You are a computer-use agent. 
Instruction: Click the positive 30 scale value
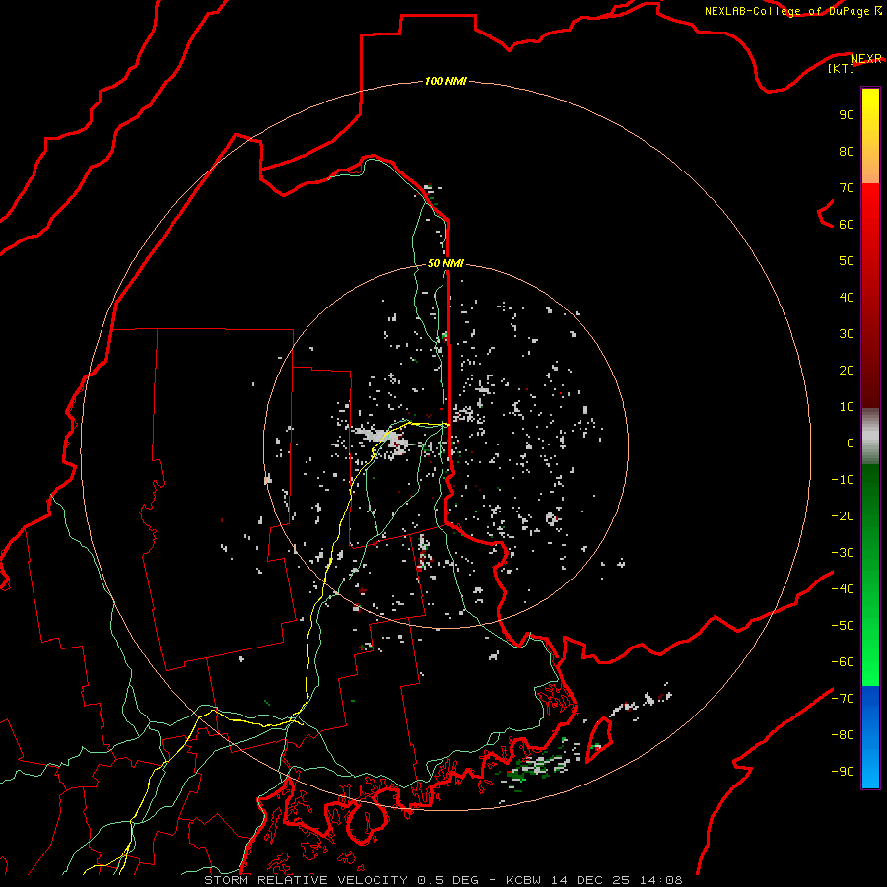pyautogui.click(x=847, y=334)
